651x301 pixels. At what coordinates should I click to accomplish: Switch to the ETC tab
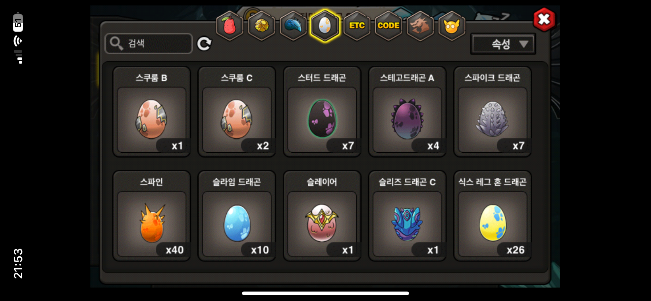point(357,26)
